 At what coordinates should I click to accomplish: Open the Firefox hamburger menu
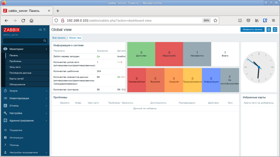(x=273, y=21)
